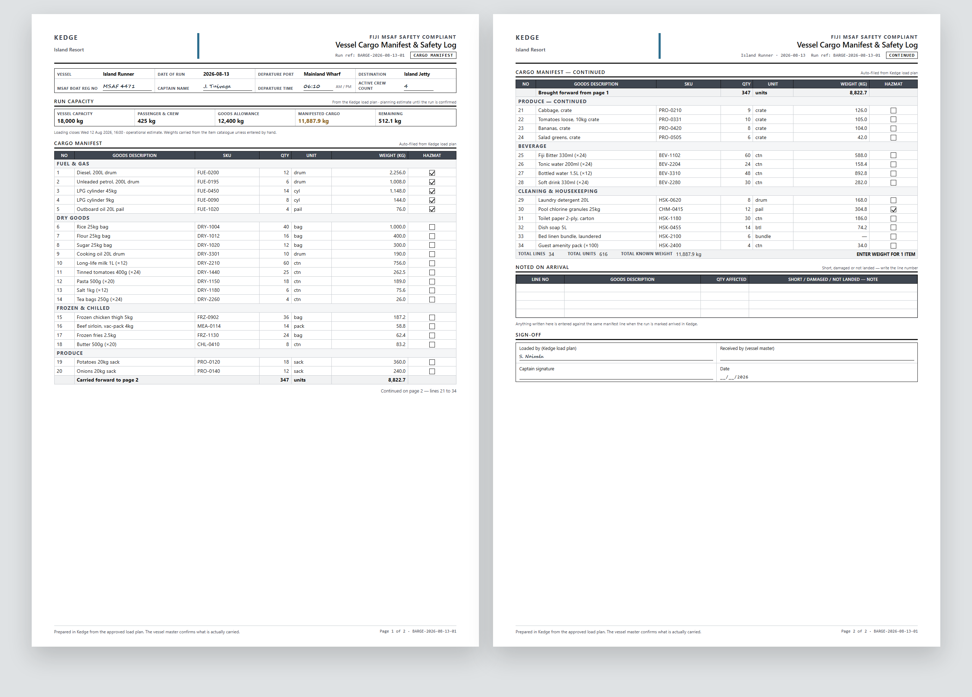
Task: Tick hazmat checkbox for Butter 500g (×20)
Action: pyautogui.click(x=432, y=344)
